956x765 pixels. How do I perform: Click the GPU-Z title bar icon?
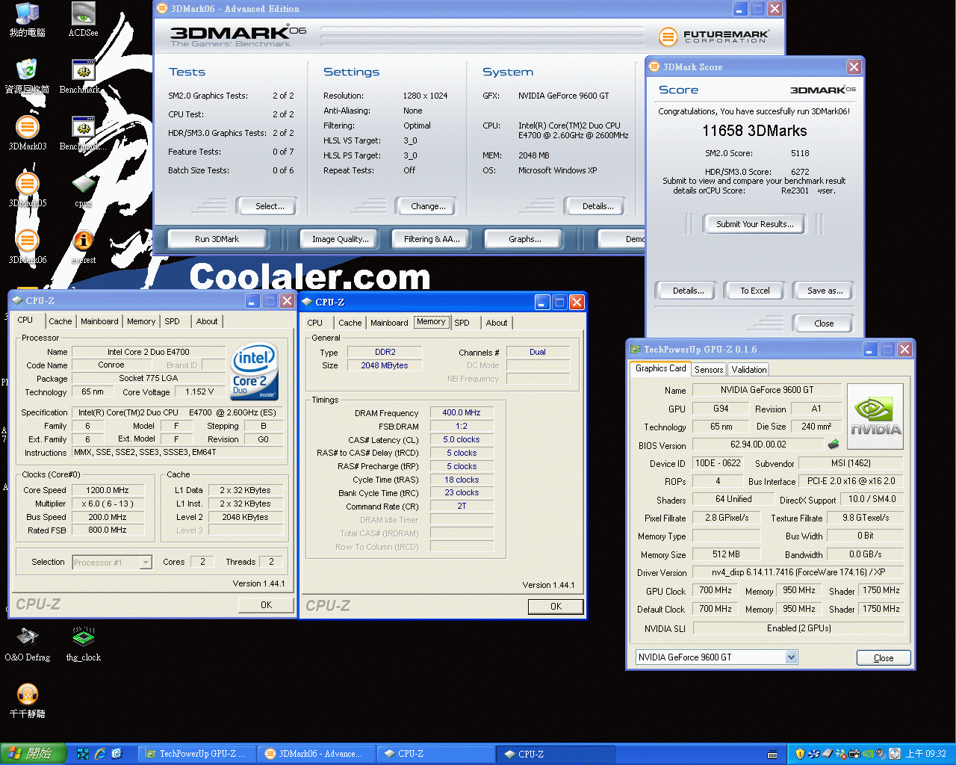635,349
